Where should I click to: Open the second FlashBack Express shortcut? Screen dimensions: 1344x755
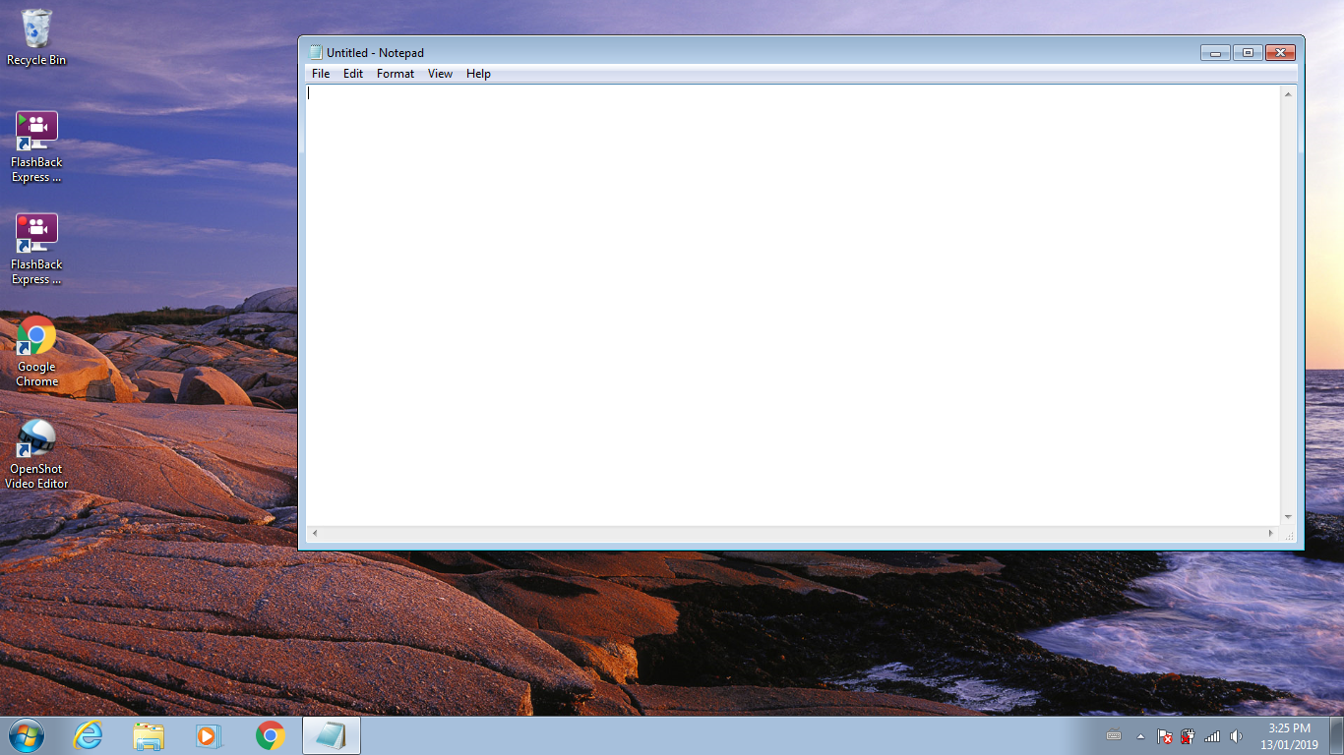[x=35, y=231]
